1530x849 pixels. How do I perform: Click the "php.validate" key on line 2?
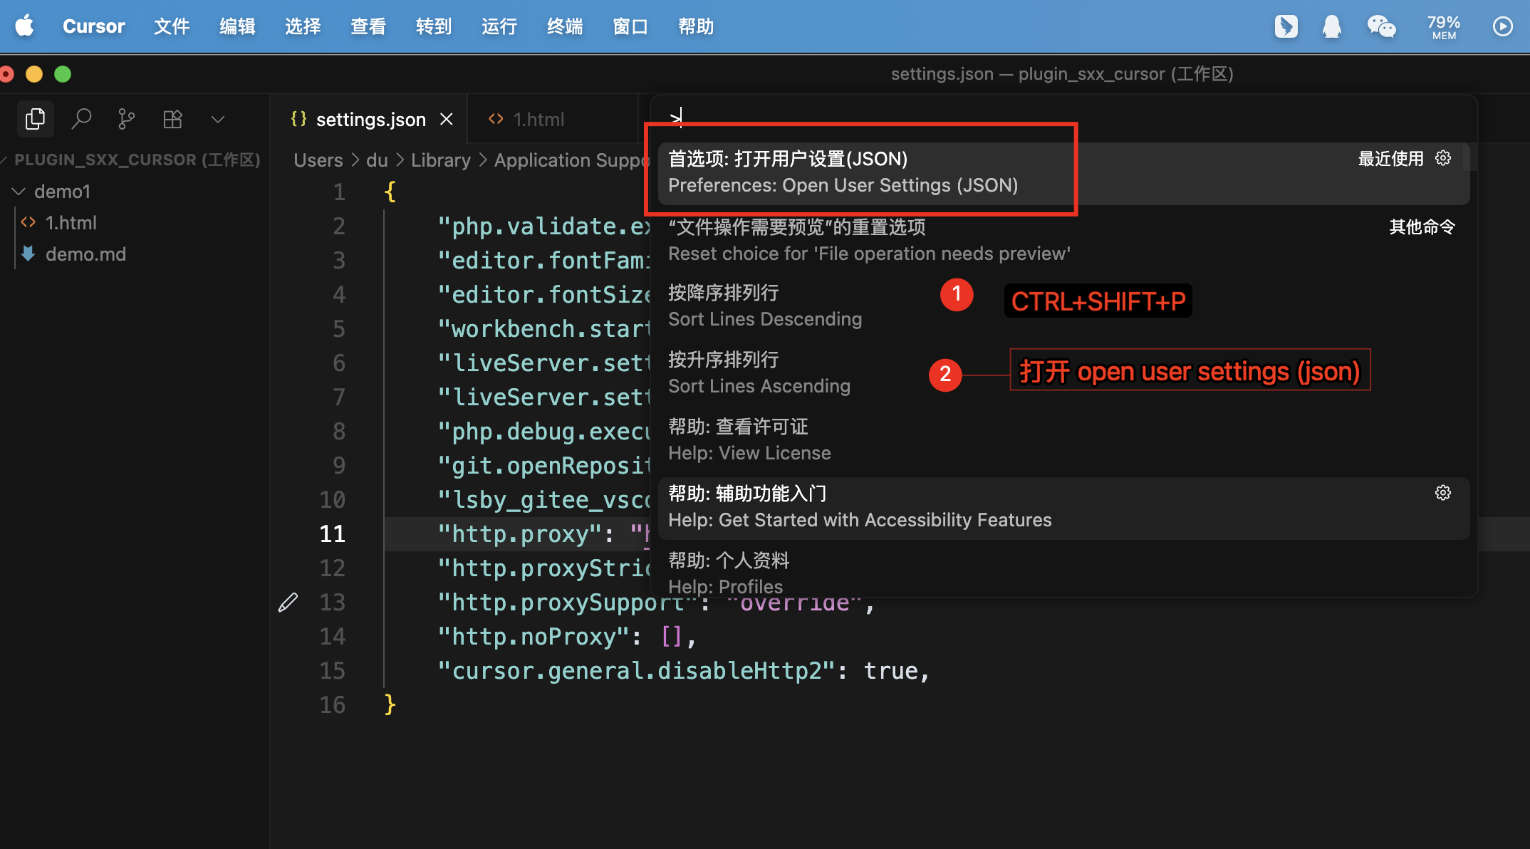coord(543,226)
